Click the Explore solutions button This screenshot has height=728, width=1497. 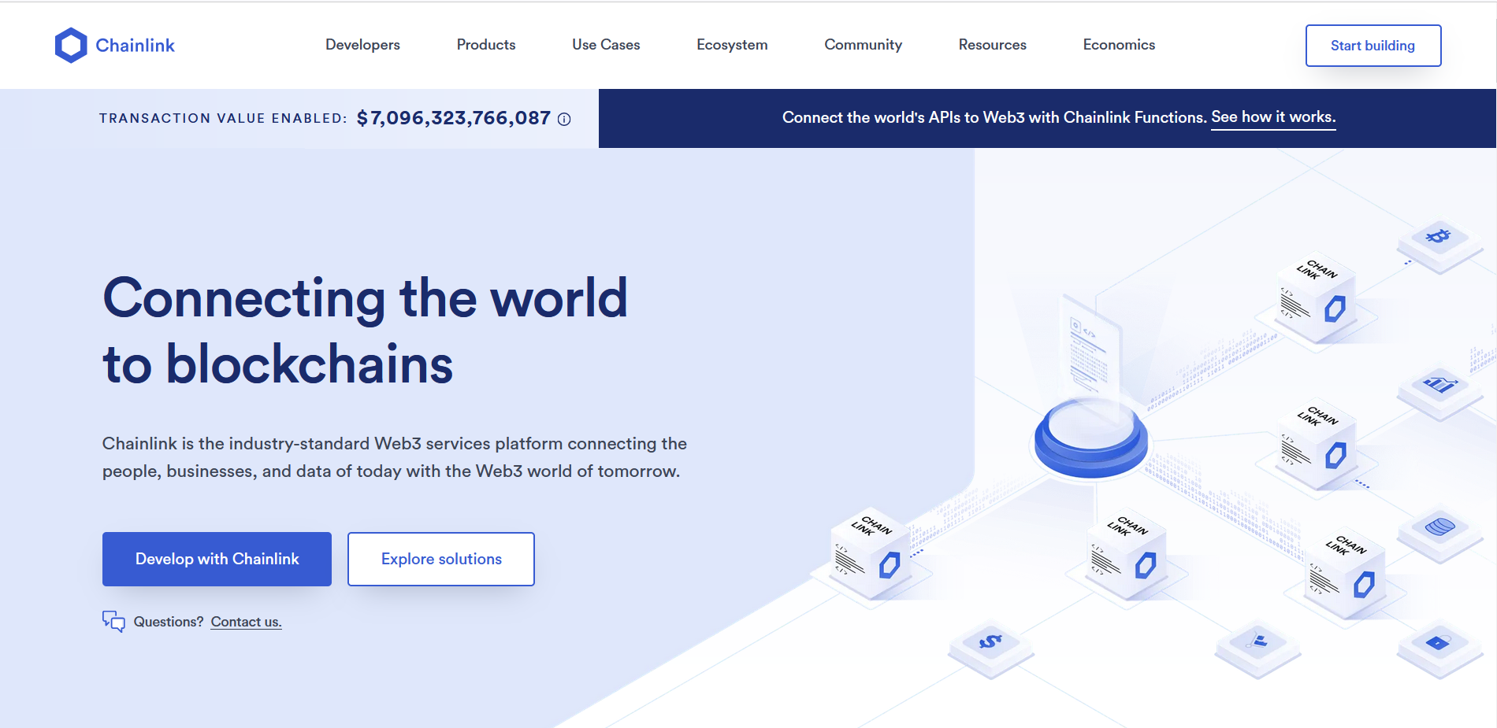[441, 559]
